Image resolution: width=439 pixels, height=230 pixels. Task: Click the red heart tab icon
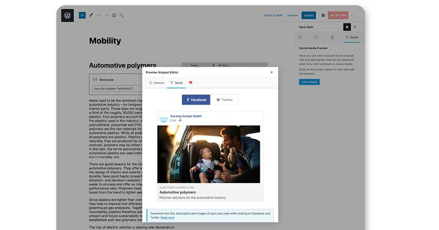coord(191,83)
